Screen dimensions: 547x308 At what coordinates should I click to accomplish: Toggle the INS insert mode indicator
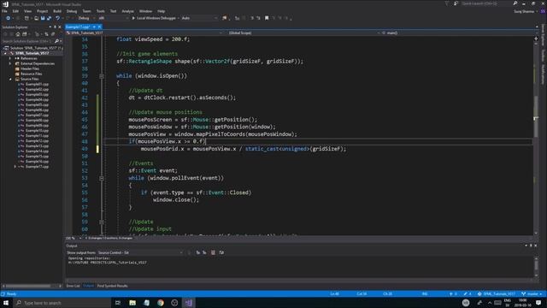pos(425,294)
